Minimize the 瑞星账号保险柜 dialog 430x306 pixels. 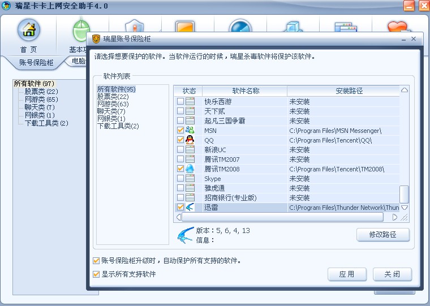pos(403,40)
